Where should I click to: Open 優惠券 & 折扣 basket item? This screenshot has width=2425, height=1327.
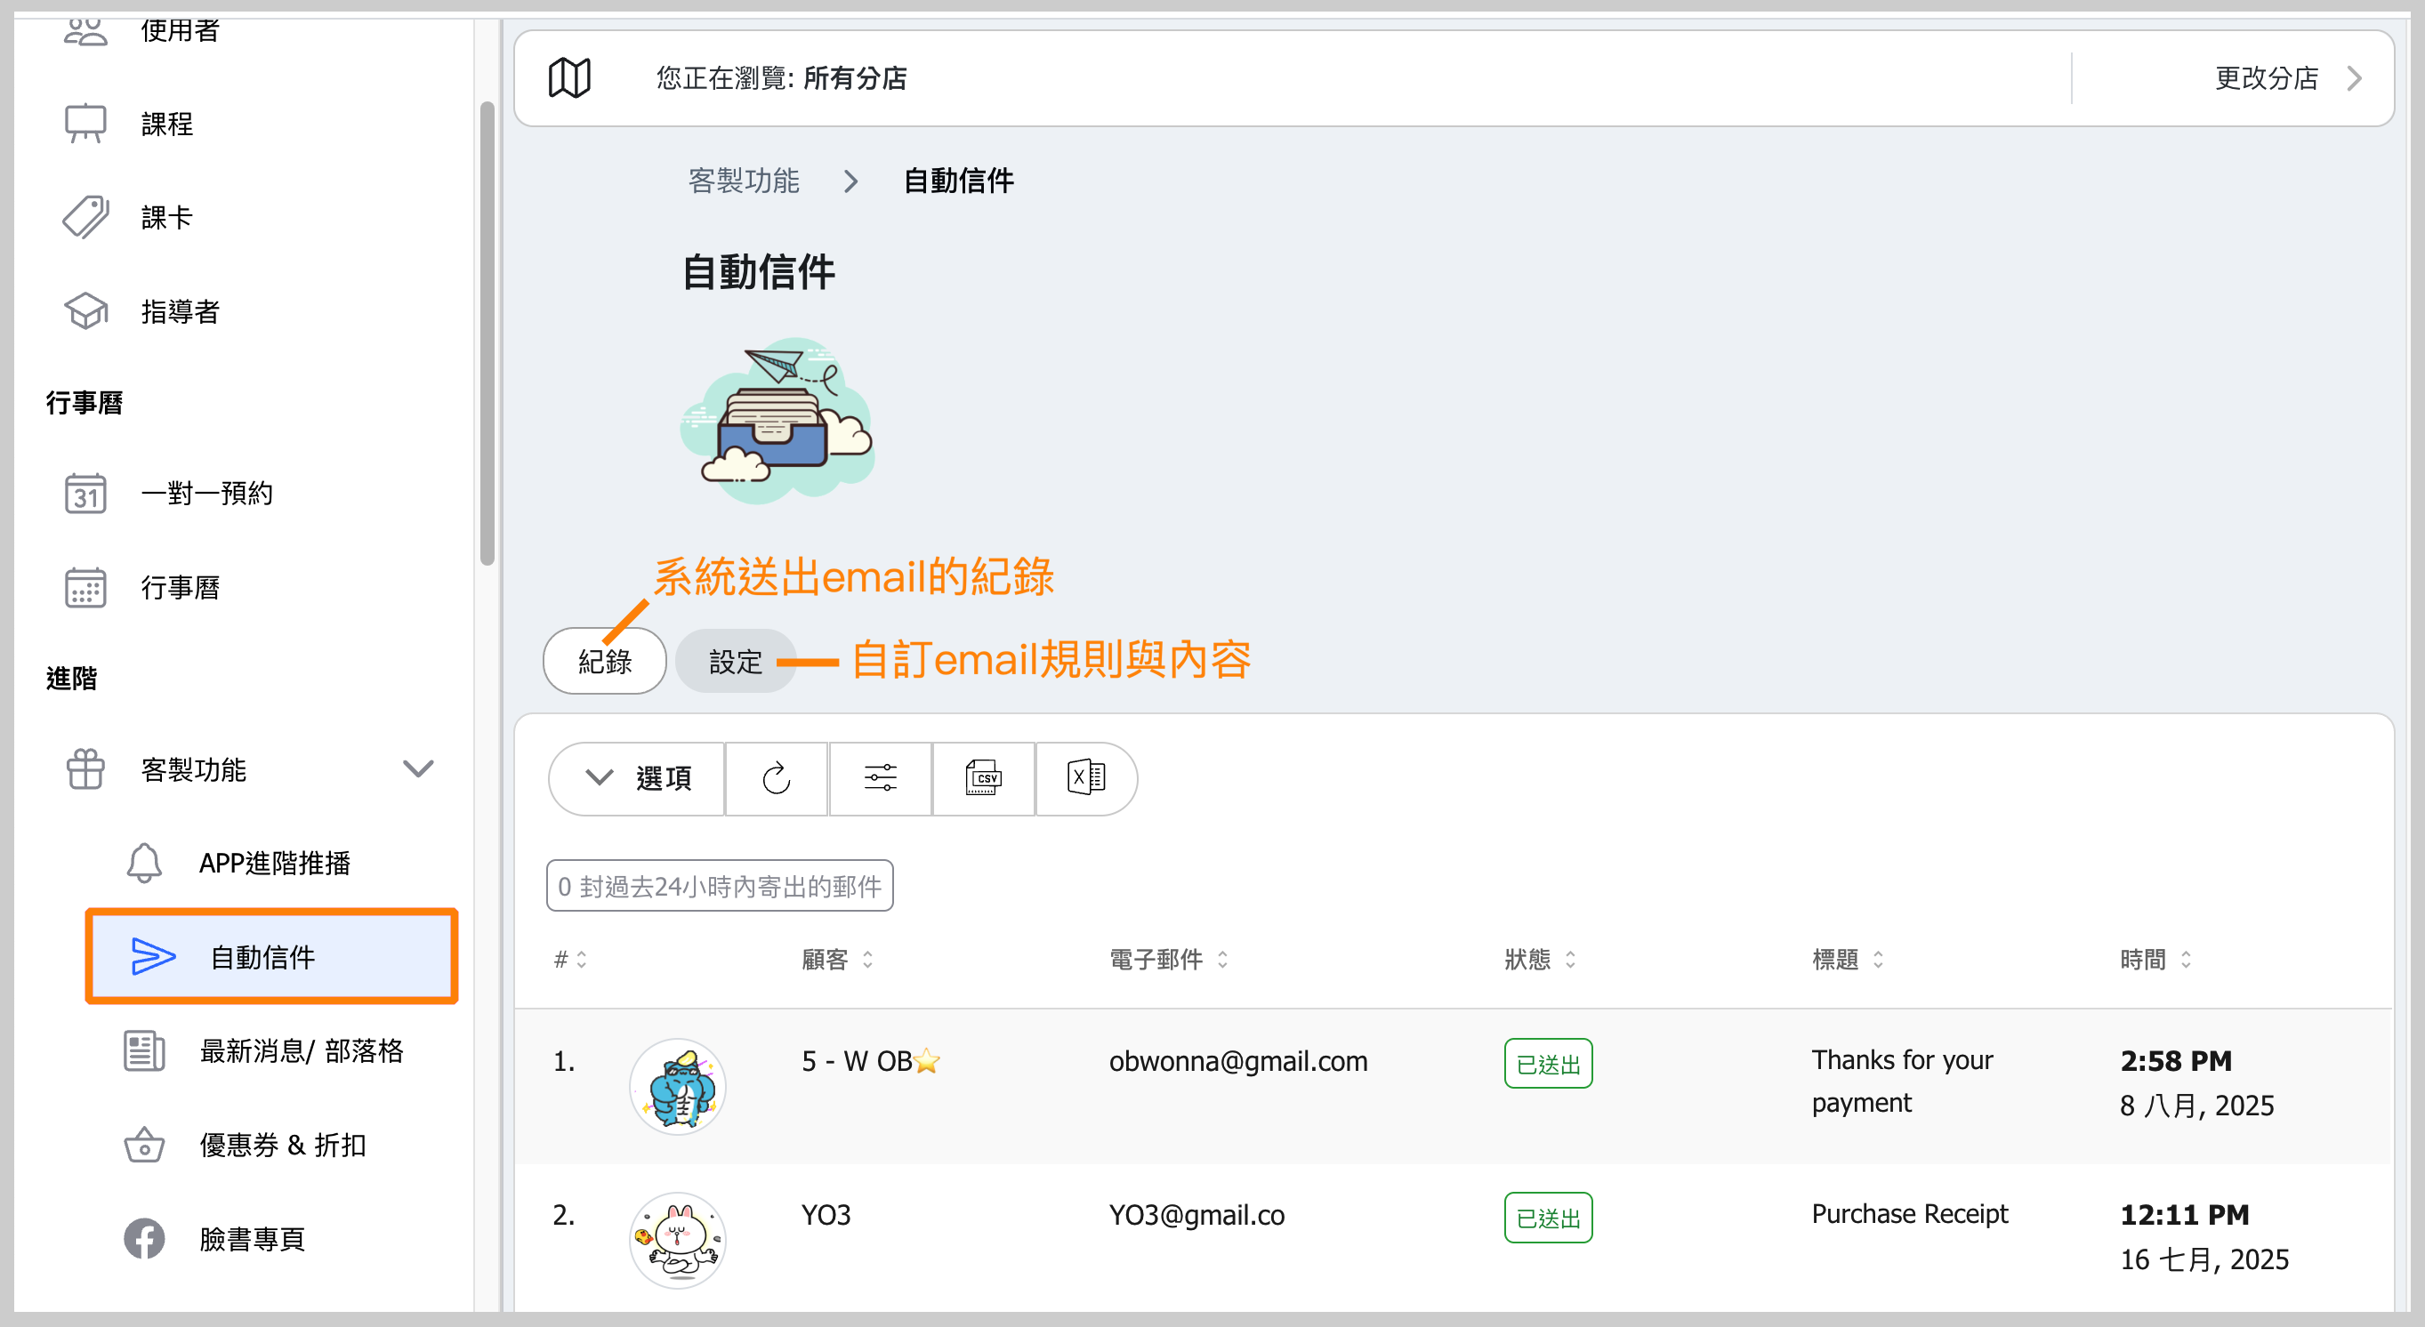coord(281,1146)
